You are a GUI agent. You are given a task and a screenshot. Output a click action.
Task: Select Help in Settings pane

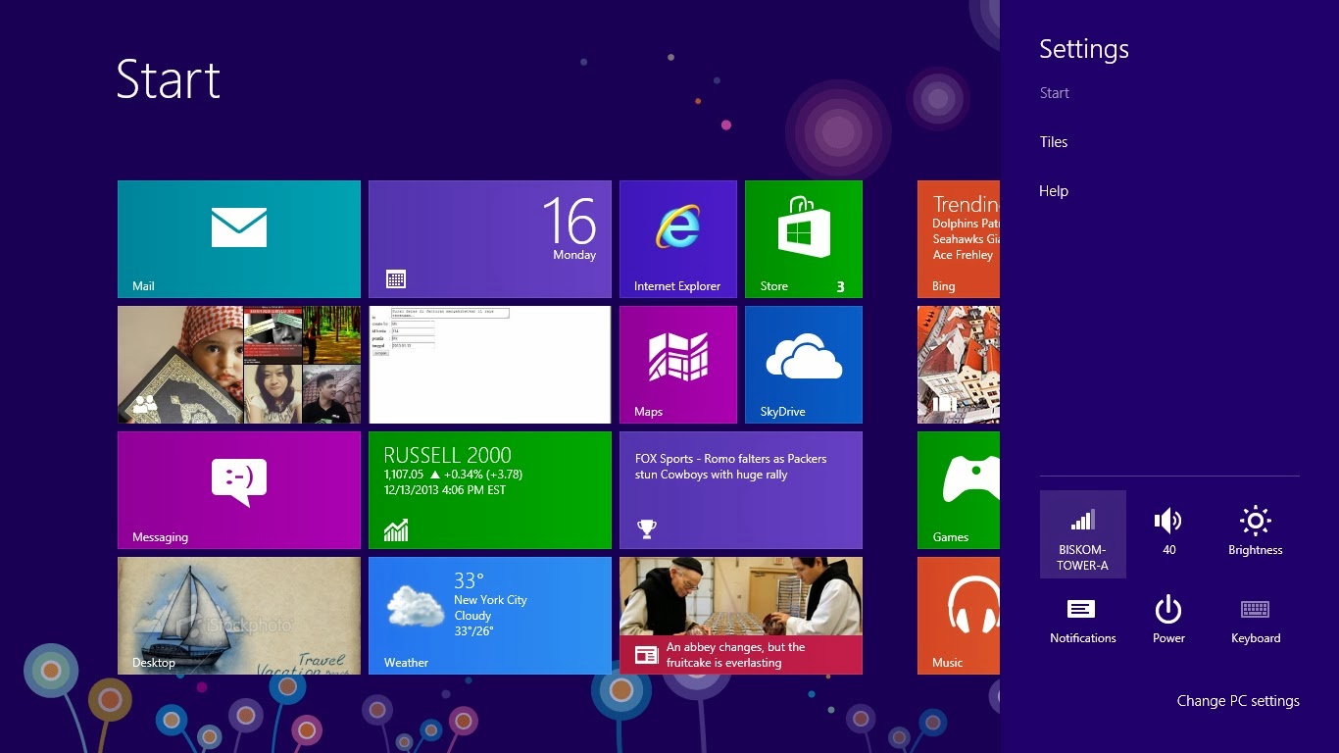[x=1054, y=191]
